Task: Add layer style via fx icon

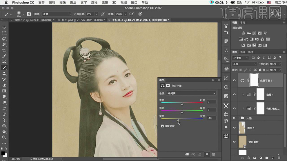Action: click(248, 158)
